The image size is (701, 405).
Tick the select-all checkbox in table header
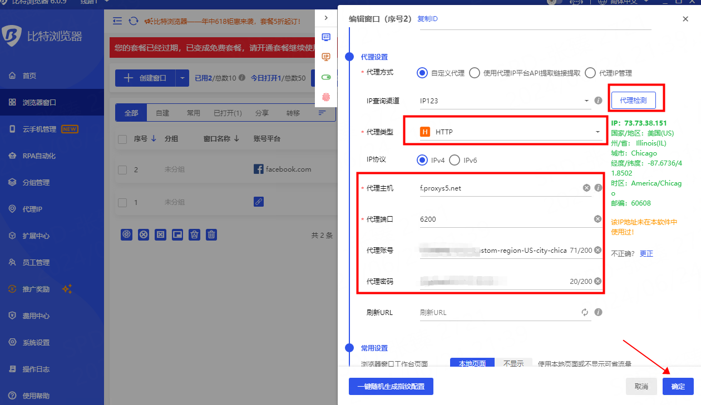(122, 139)
